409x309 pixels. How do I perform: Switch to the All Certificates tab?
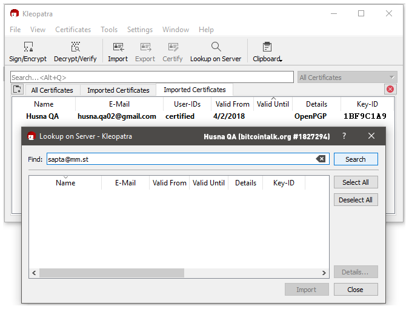point(52,90)
